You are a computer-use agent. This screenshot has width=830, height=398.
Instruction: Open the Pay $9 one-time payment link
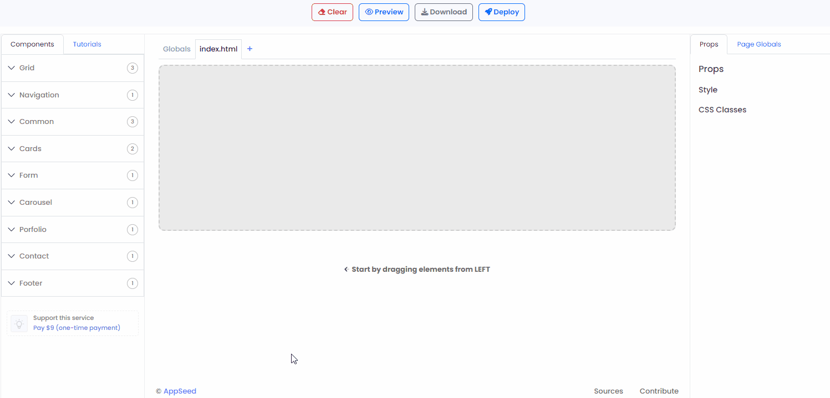76,328
